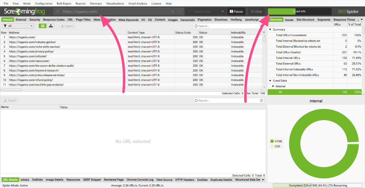Image resolution: width=365 pixels, height=188 pixels.
Task: Open the Visualisations menu
Action: tap(115, 4)
